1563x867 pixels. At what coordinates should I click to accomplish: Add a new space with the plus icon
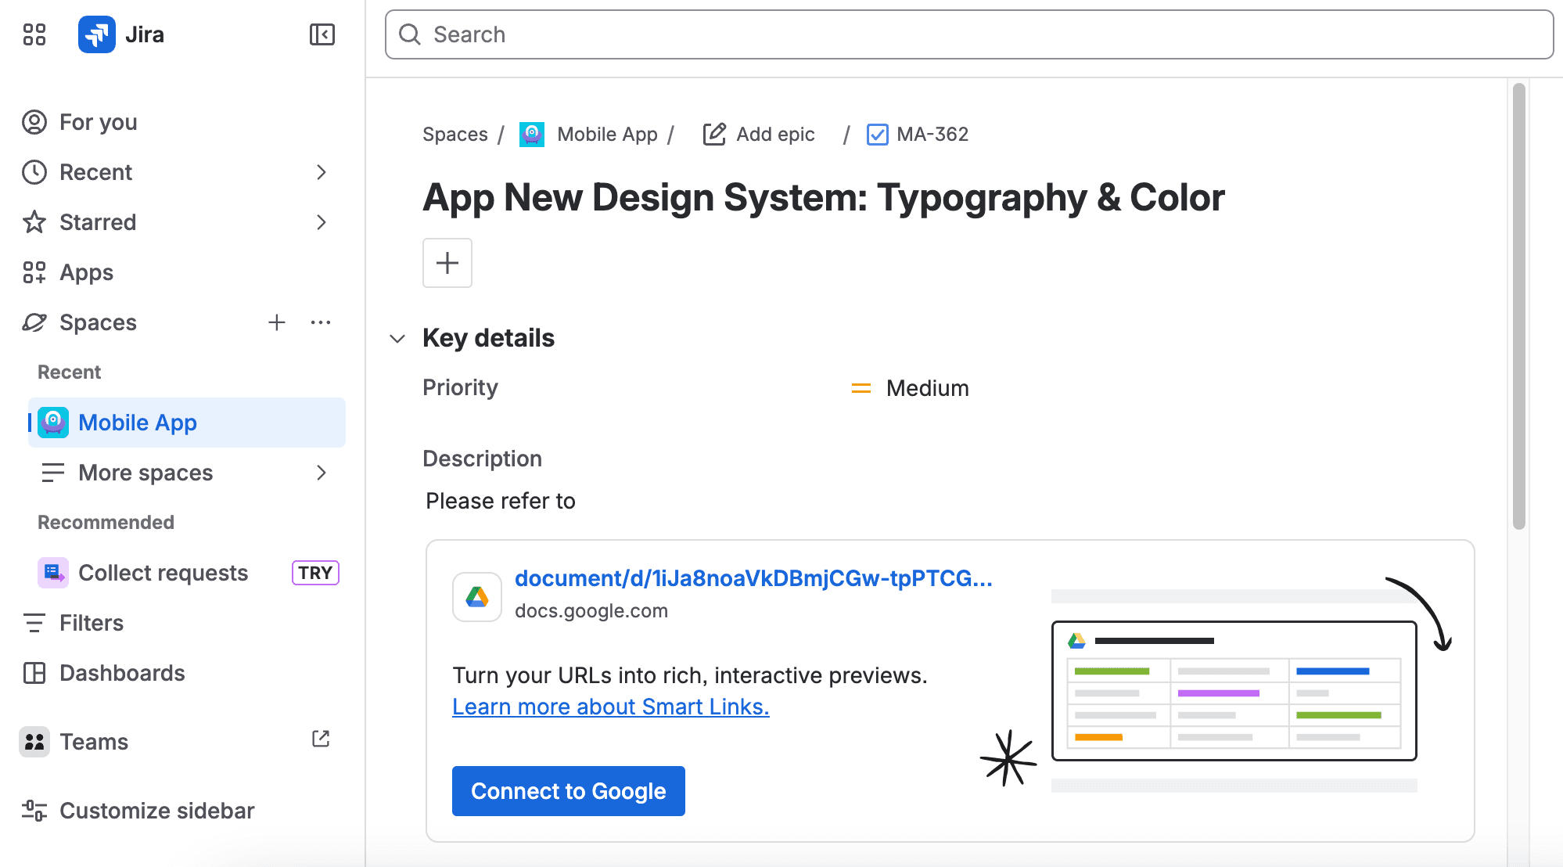277,322
